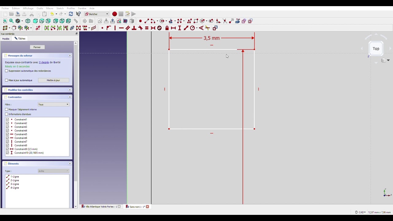Uncheck the Constraint9 (3,5 mm) checkbox
The width and height of the screenshot is (393, 221).
8,149
